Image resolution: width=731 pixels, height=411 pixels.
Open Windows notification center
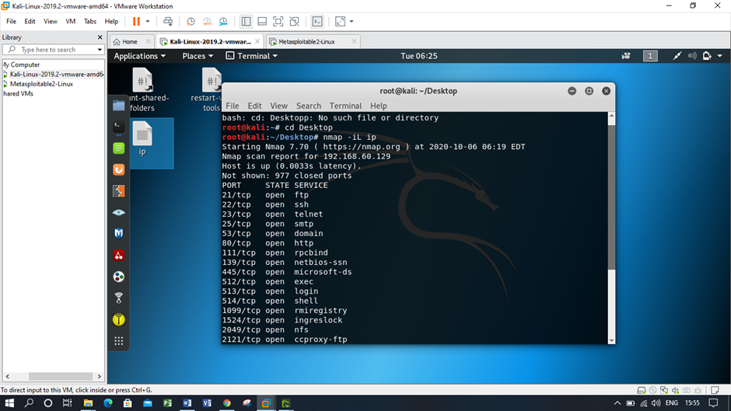(713, 403)
